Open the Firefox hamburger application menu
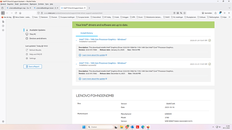 coord(229,13)
